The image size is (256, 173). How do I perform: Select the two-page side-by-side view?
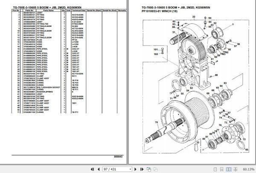click(229, 169)
